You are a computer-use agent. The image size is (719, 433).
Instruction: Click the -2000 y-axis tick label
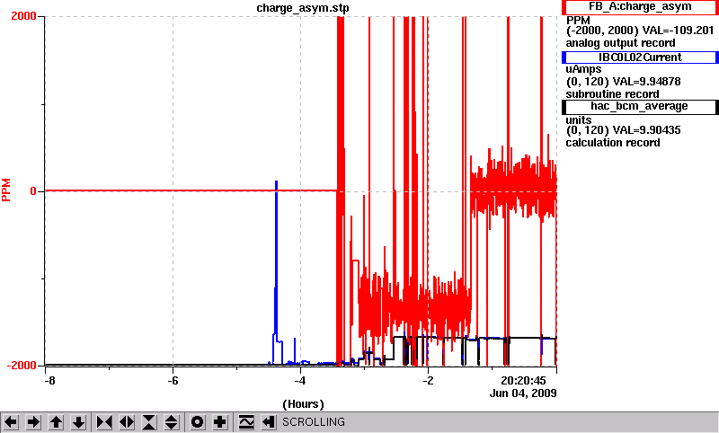click(x=21, y=366)
